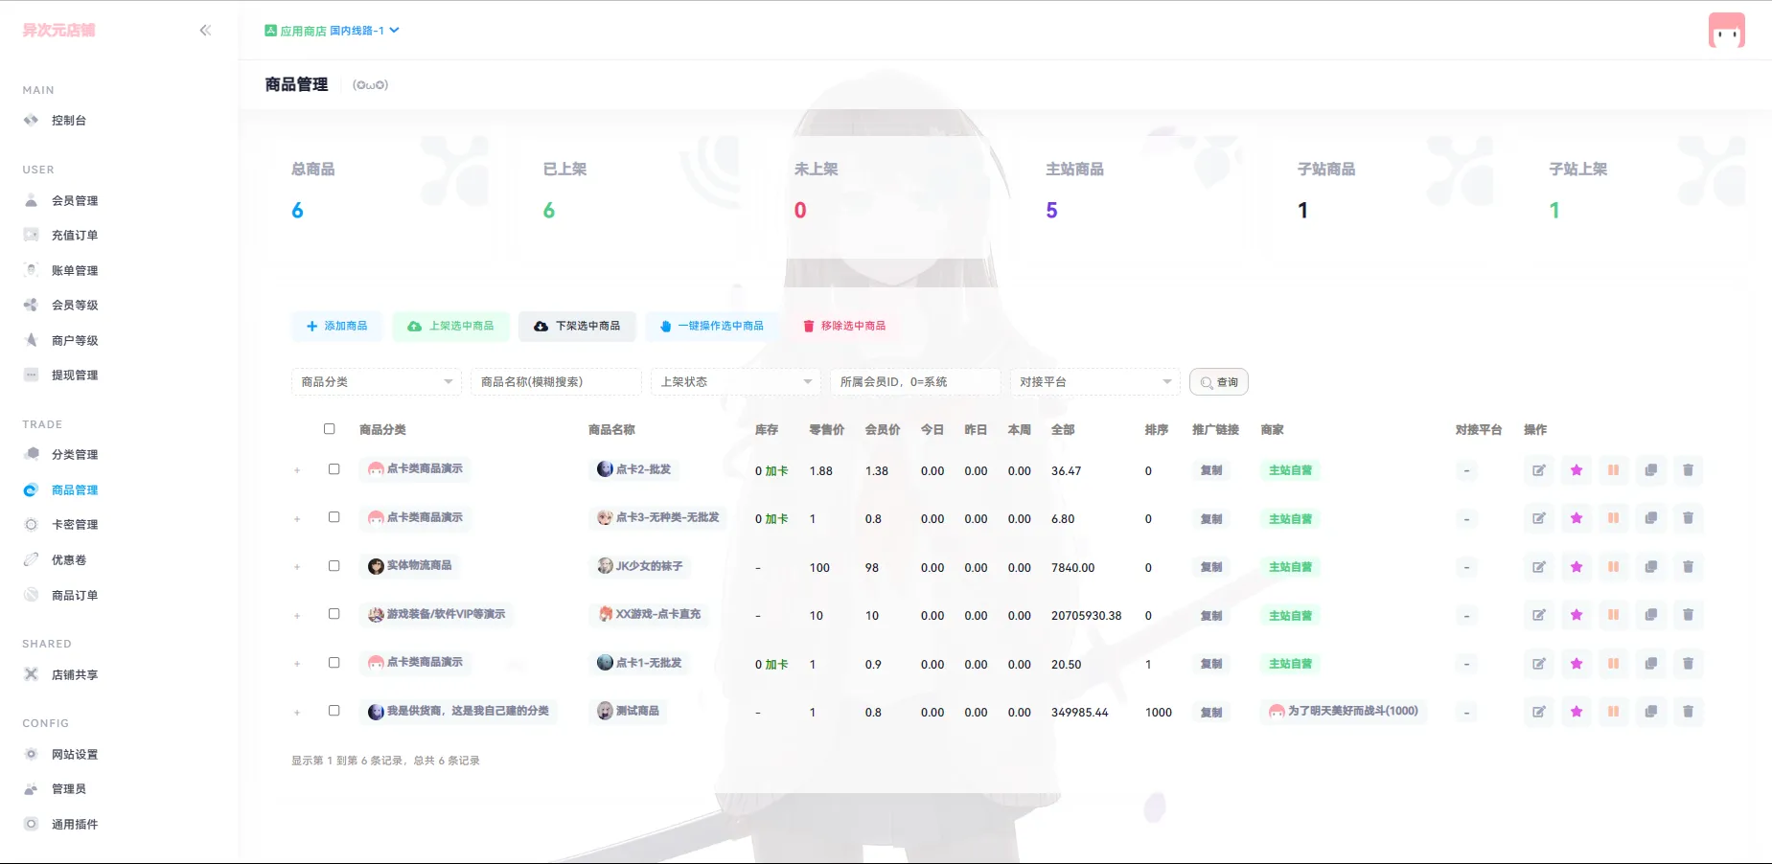Image resolution: width=1772 pixels, height=864 pixels.
Task: Click the 添加商品 button
Action: point(337,326)
